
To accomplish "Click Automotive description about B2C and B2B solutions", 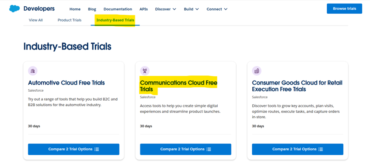I will [73, 102].
